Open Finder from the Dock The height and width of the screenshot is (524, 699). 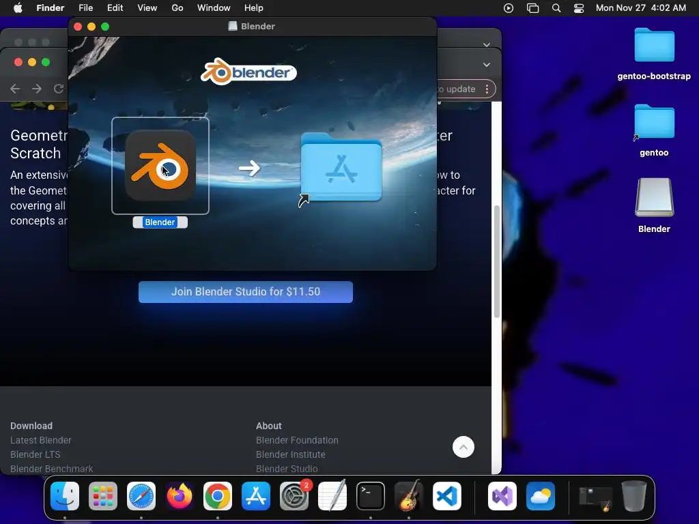click(65, 496)
